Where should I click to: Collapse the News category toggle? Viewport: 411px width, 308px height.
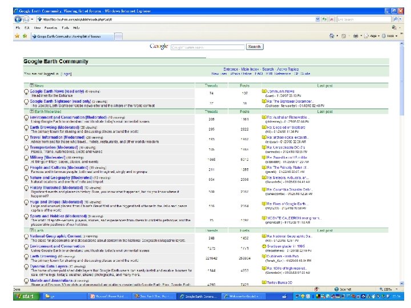[32, 85]
